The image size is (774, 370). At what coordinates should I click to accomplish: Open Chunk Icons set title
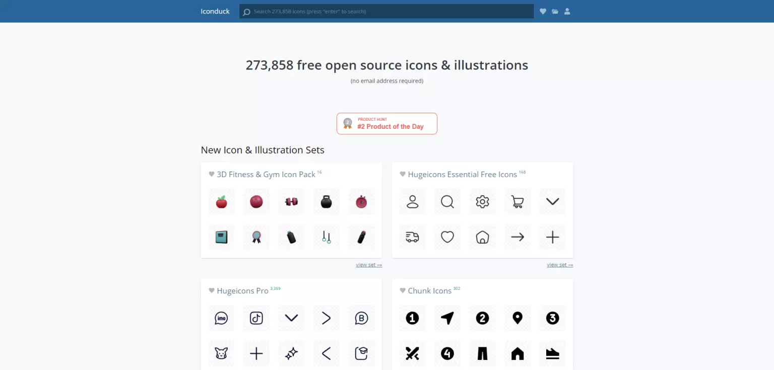coord(430,291)
